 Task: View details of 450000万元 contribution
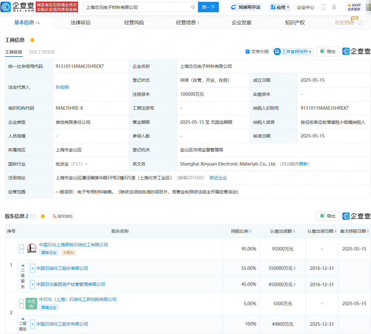(x=282, y=285)
